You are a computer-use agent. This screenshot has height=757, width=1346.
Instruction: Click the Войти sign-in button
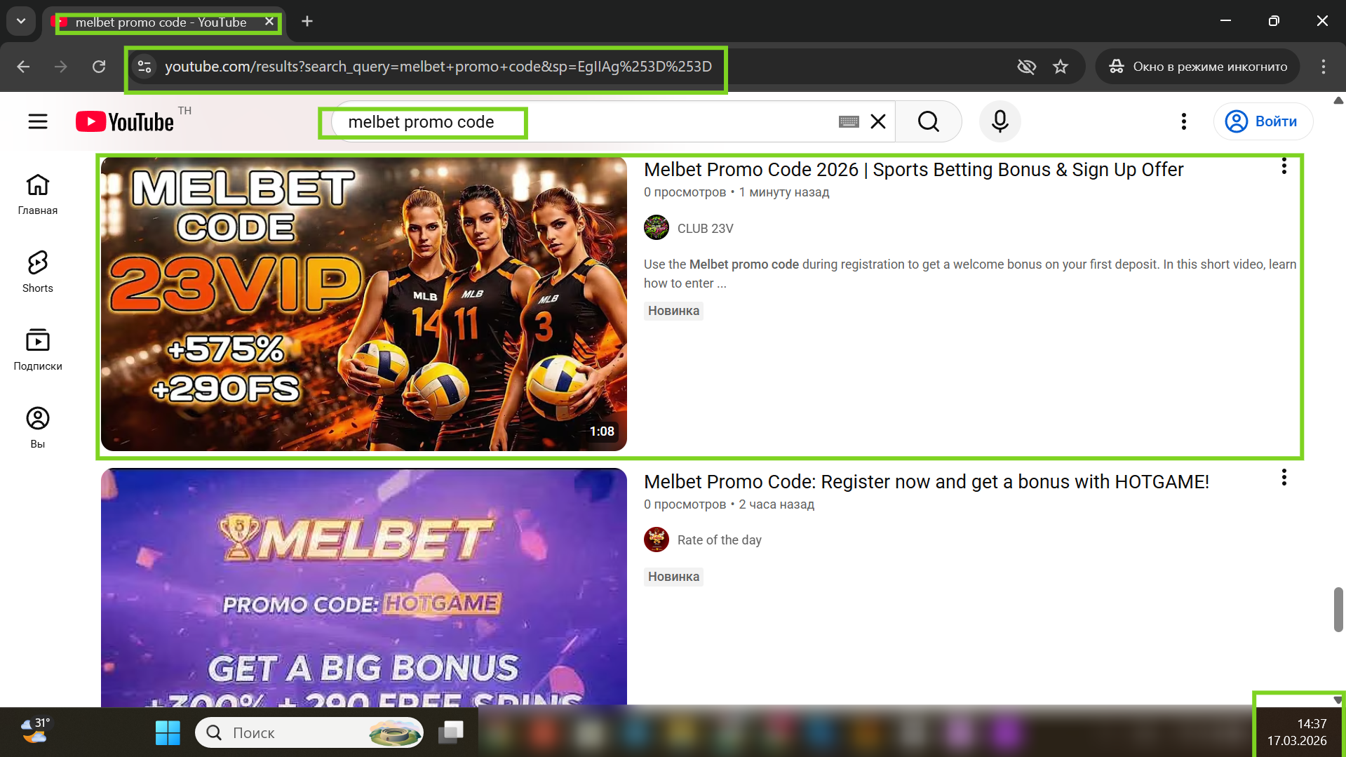(1263, 121)
